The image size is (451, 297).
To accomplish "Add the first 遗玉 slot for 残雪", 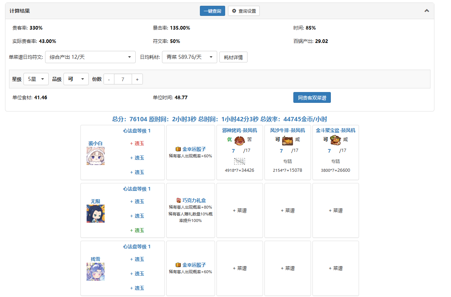I will point(137,259).
